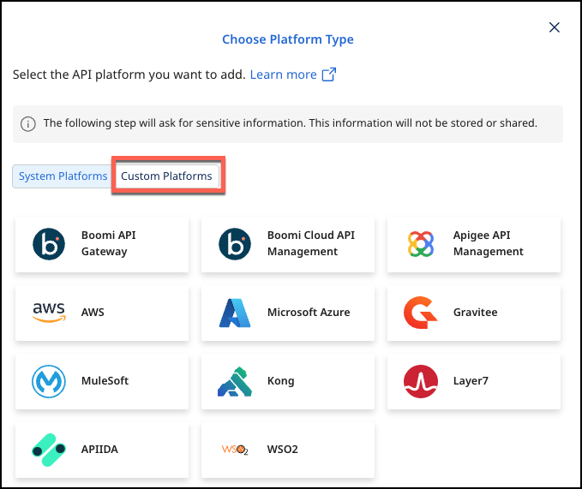
Task: Click the external link icon beside Learn more
Action: [329, 75]
